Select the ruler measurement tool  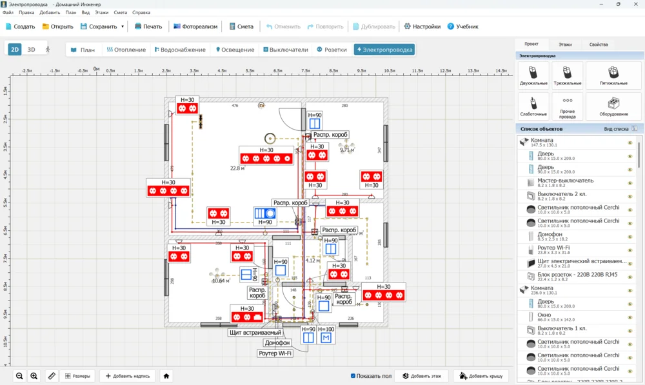click(x=52, y=376)
